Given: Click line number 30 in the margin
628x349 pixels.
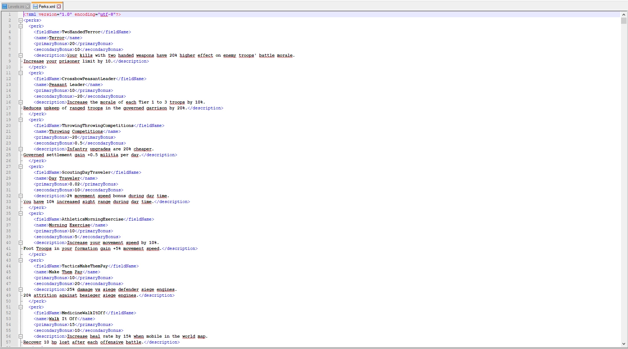Looking at the screenshot, I should pos(8,184).
